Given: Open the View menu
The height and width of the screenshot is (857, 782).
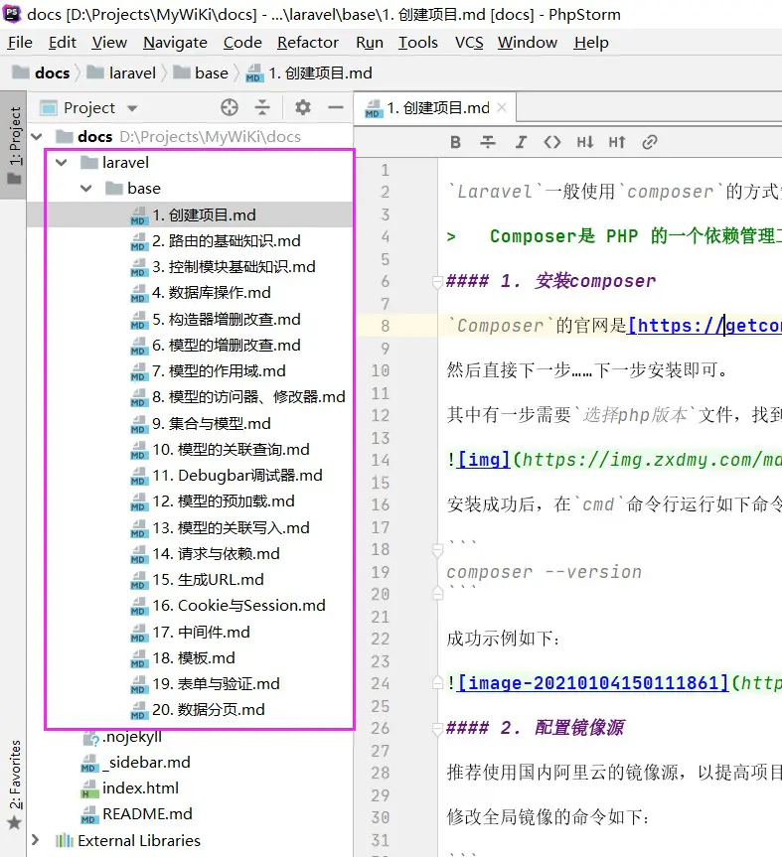Looking at the screenshot, I should point(109,42).
